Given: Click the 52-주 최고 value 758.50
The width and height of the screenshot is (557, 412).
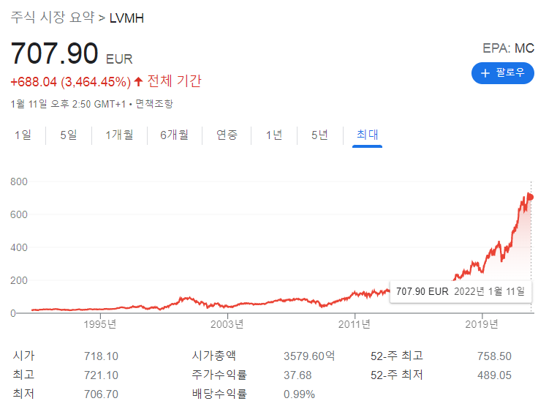Looking at the screenshot, I should (x=494, y=356).
